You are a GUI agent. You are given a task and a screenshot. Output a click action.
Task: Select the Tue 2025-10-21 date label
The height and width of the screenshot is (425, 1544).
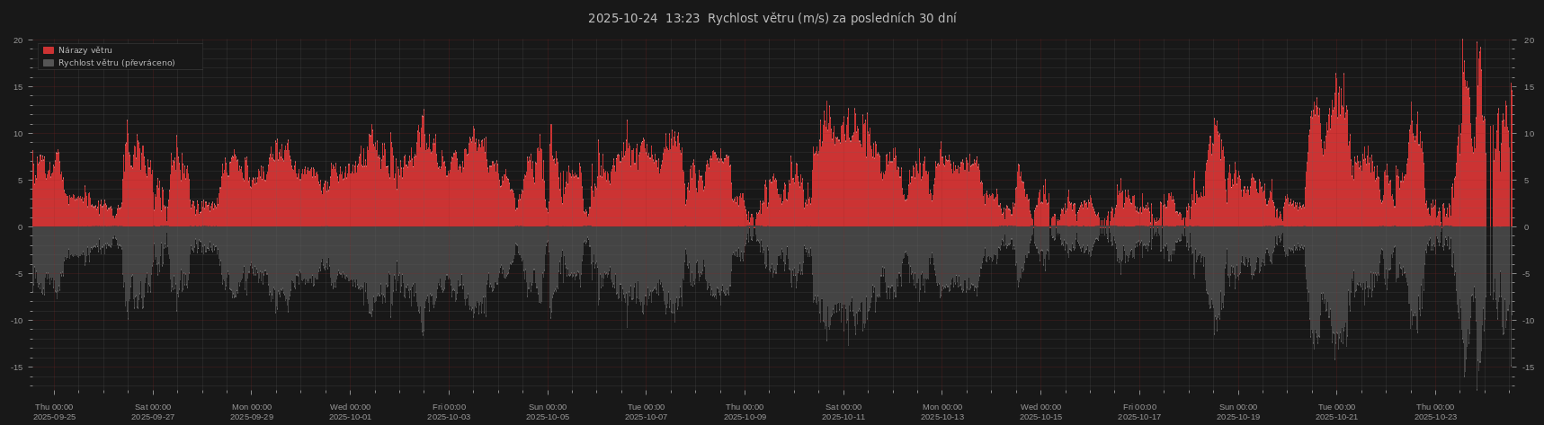pyautogui.click(x=1336, y=412)
